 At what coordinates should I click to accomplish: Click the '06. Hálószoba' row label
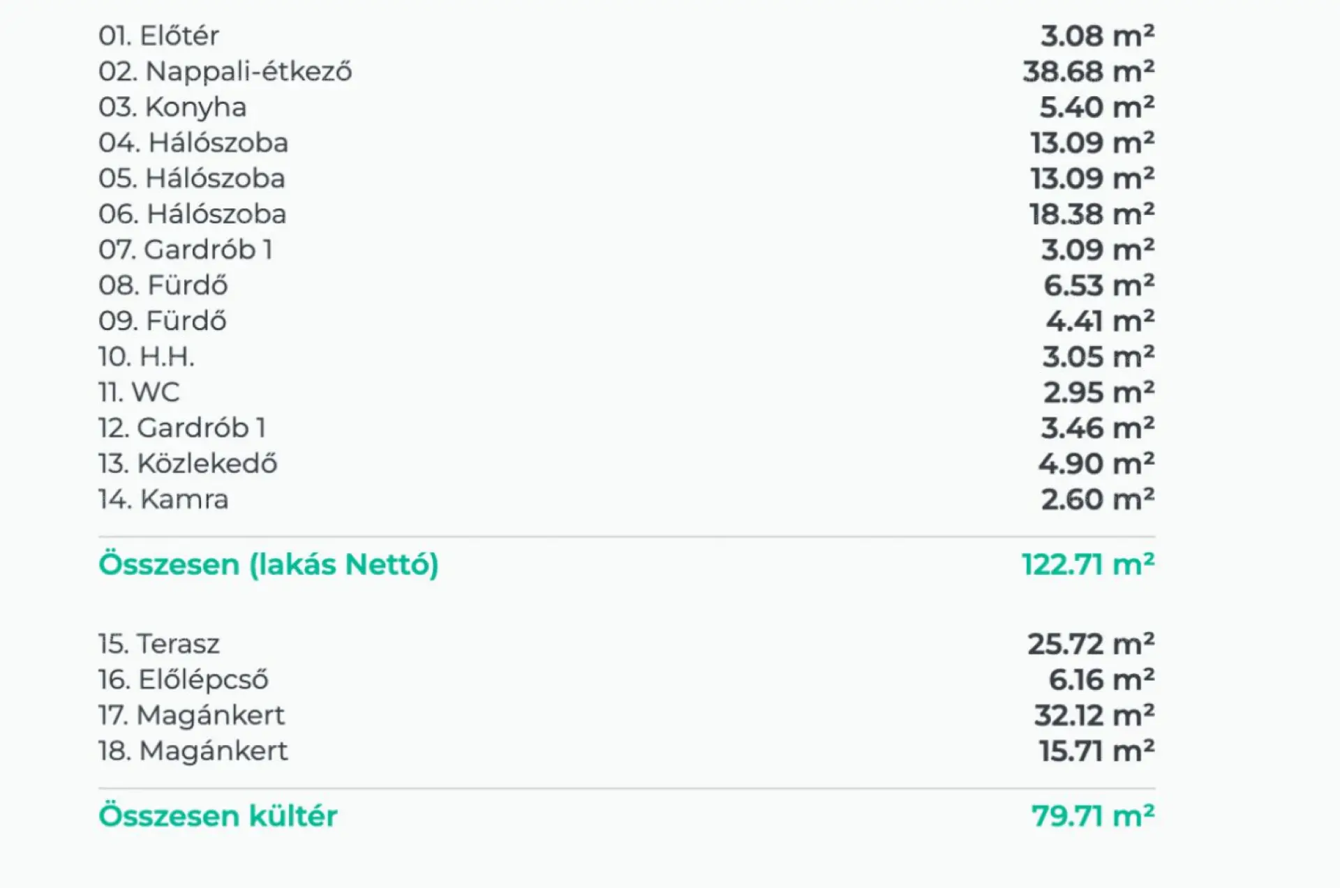192,213
